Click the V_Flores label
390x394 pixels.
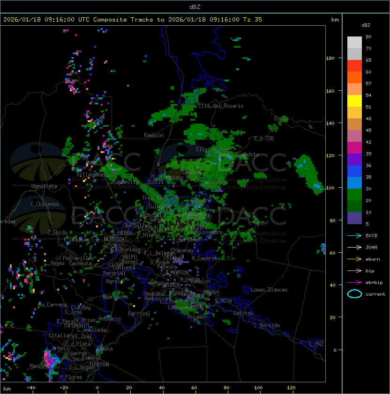point(71,377)
